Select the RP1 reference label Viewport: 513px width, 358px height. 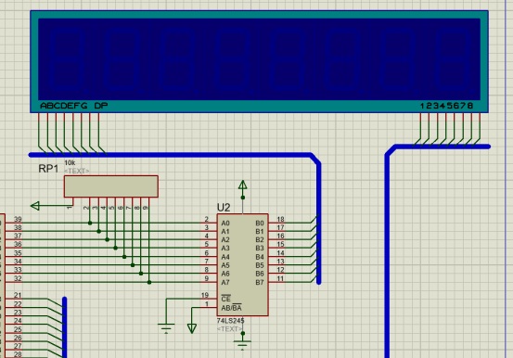click(48, 169)
